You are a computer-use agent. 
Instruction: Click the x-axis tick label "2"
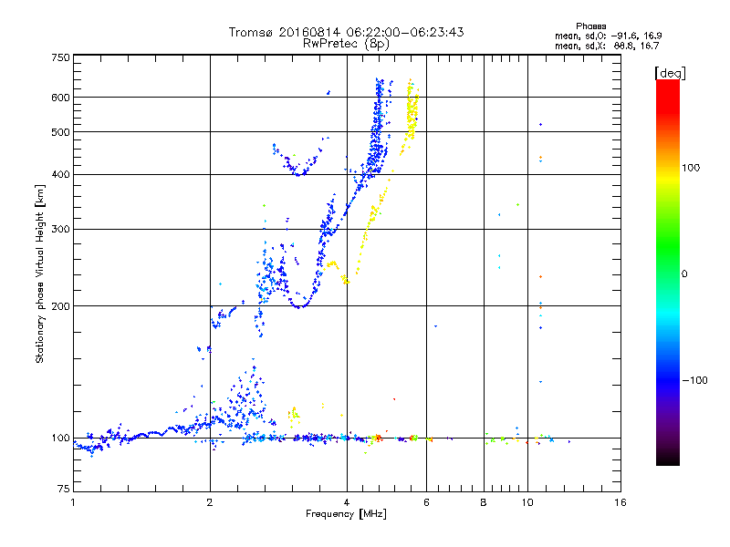[210, 502]
